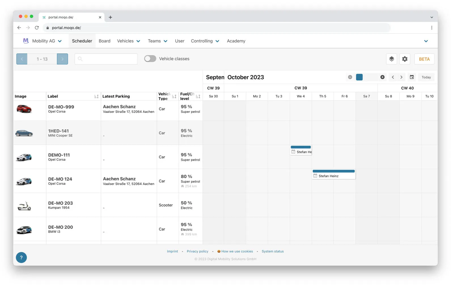Image resolution: width=451 pixels, height=286 pixels.
Task: Click the browser address bar
Action: point(217,28)
